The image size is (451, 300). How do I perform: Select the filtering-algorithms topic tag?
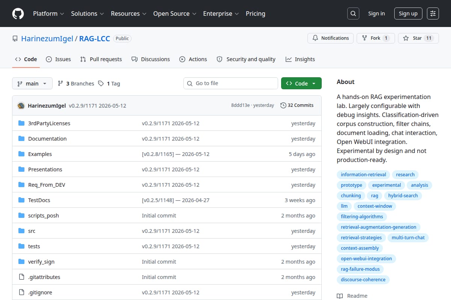click(x=362, y=216)
